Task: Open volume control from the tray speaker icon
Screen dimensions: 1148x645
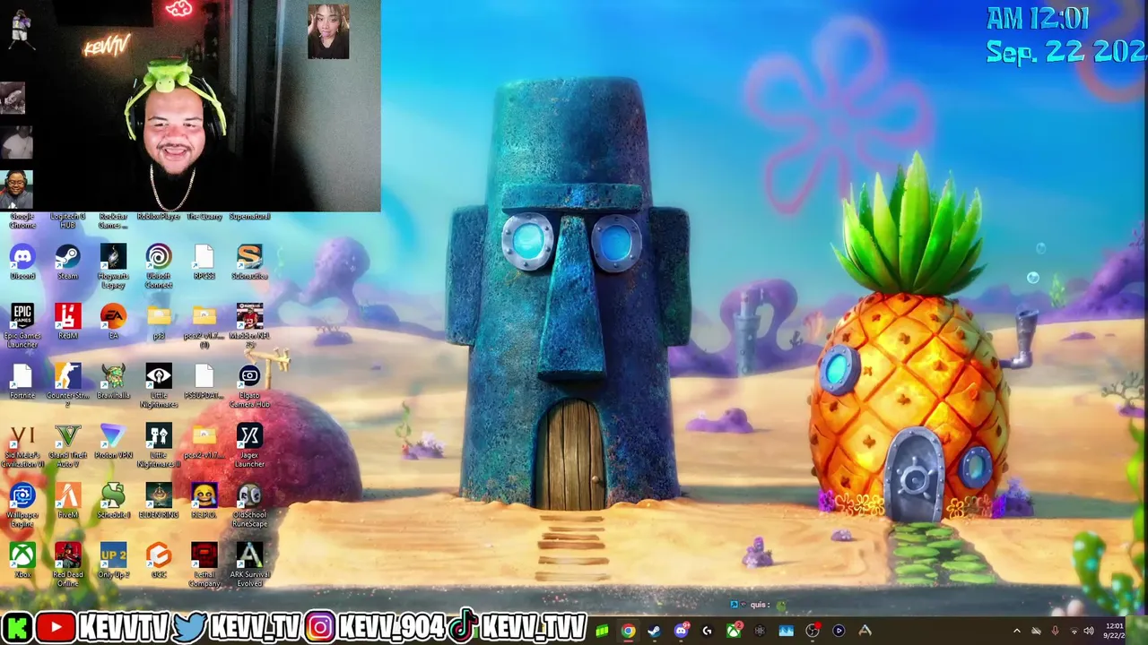Action: click(1089, 631)
